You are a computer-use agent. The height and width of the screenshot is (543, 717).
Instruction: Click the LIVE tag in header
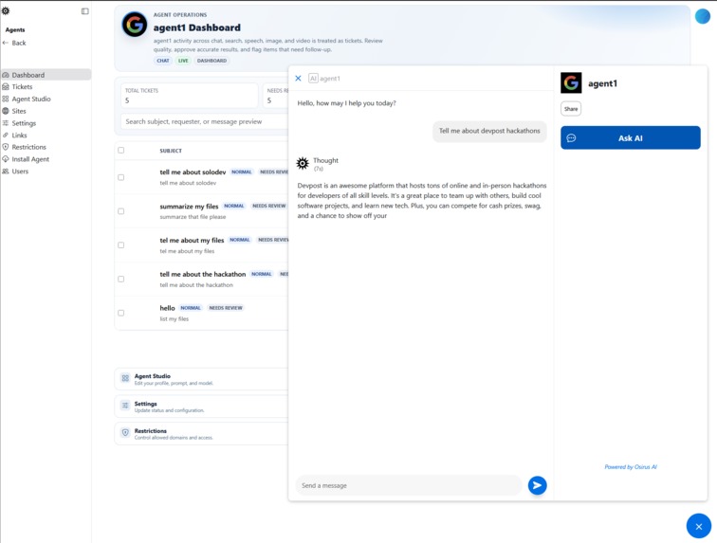(183, 61)
